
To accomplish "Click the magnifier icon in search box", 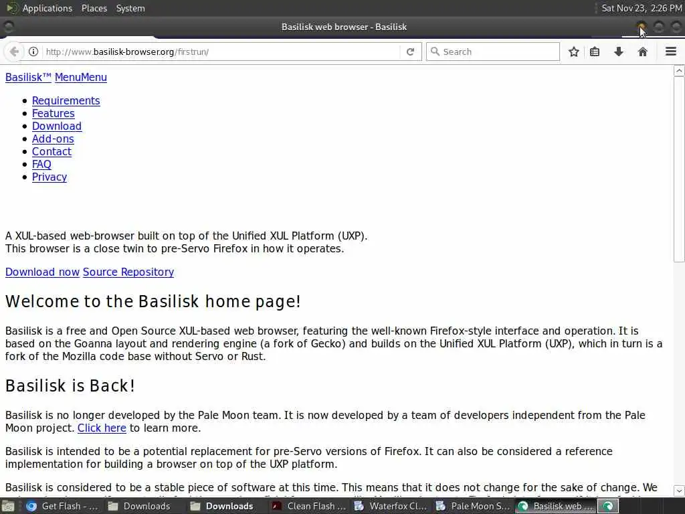I will [435, 51].
